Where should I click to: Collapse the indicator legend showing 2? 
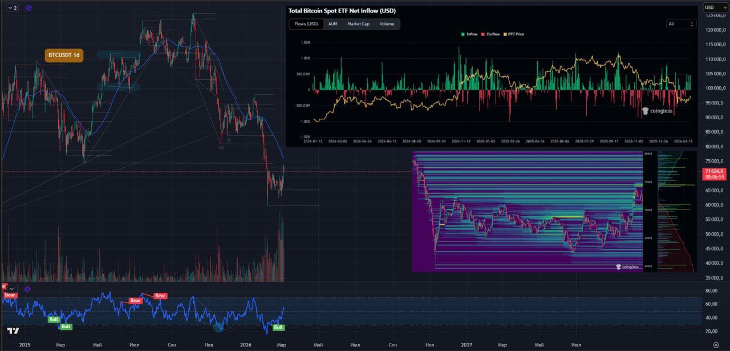tap(11, 8)
